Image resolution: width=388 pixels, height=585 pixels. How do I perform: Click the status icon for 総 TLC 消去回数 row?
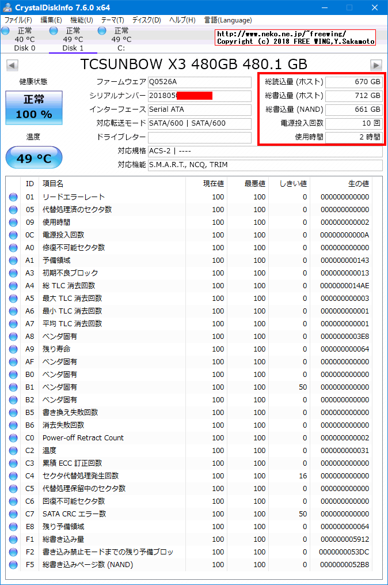tap(13, 286)
